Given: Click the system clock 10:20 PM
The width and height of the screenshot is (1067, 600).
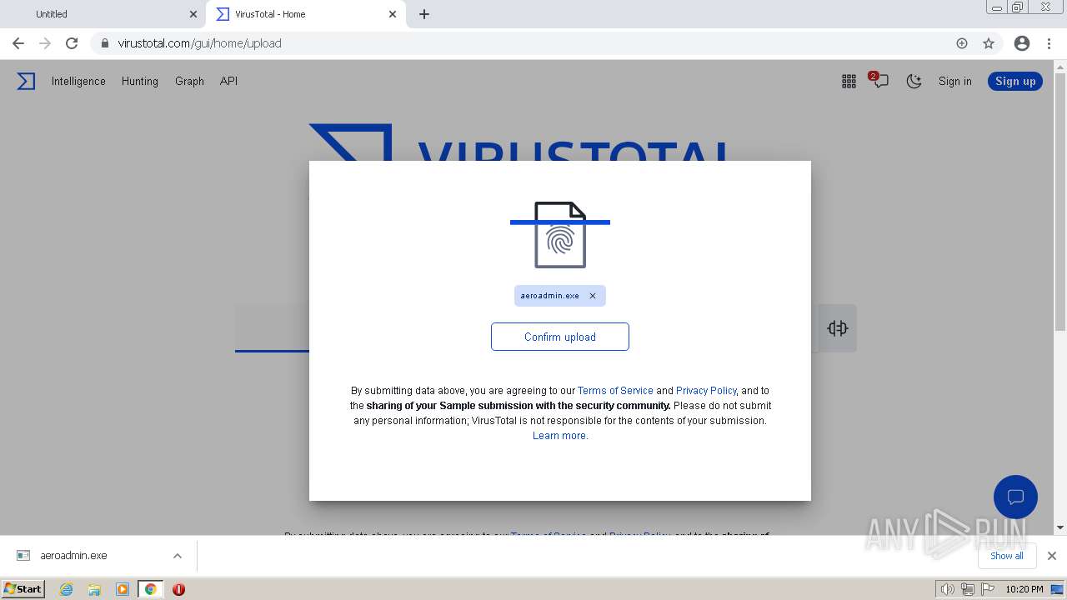Looking at the screenshot, I should click(x=1024, y=589).
